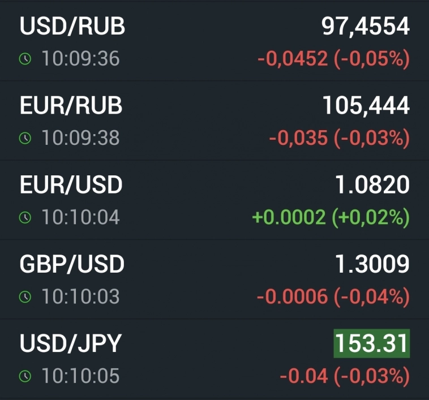429x400 pixels.
Task: Click the USD/RUB price 97,4554
Action: click(x=366, y=27)
